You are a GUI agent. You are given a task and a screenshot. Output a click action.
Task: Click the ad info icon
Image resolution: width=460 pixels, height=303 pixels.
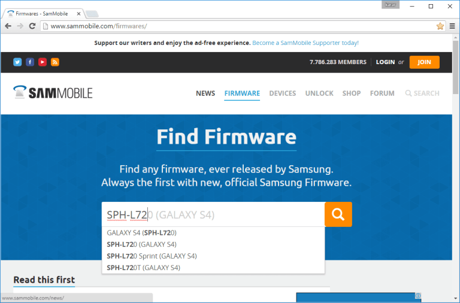tap(418, 296)
